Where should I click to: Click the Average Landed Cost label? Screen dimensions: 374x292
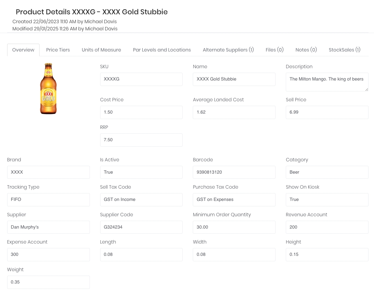tap(218, 100)
